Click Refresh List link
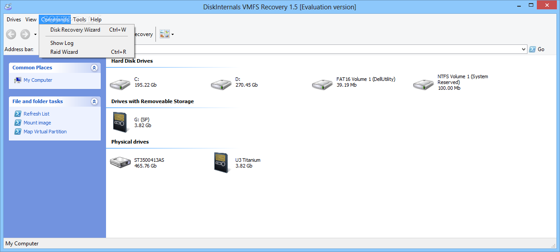Image resolution: width=560 pixels, height=252 pixels. [x=37, y=114]
